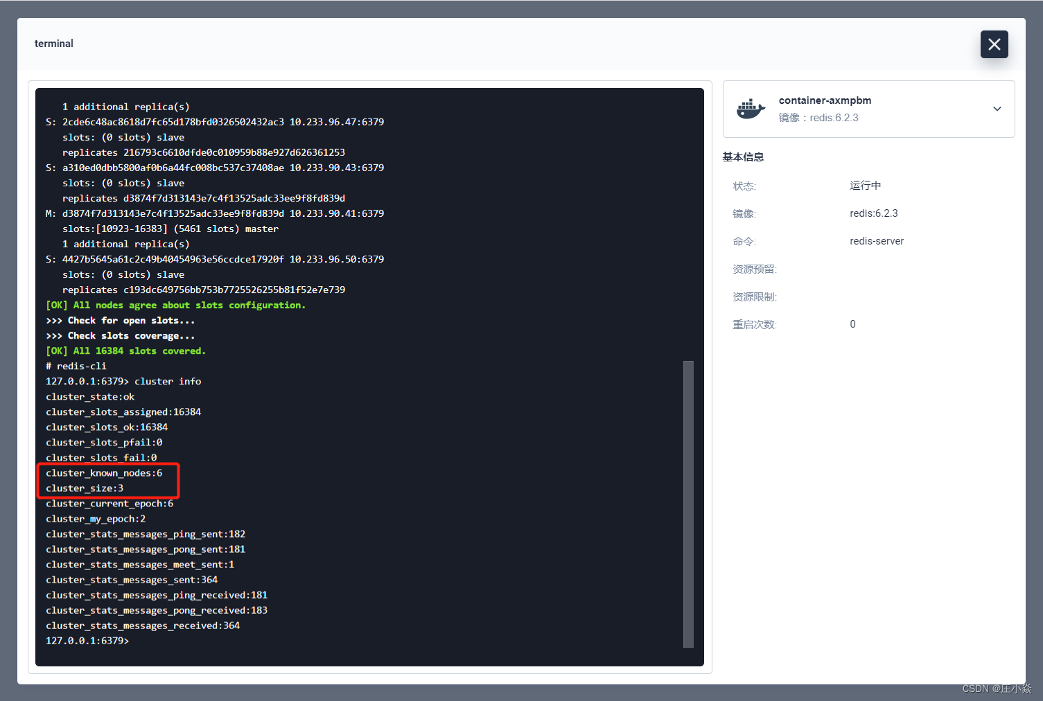
Task: Select the container-axmpbm name
Action: click(825, 100)
